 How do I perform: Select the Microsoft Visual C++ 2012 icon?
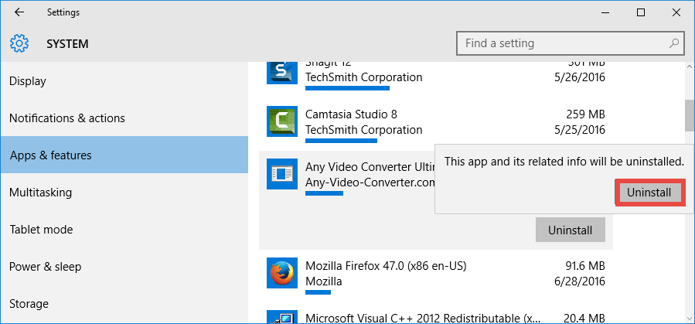(282, 317)
